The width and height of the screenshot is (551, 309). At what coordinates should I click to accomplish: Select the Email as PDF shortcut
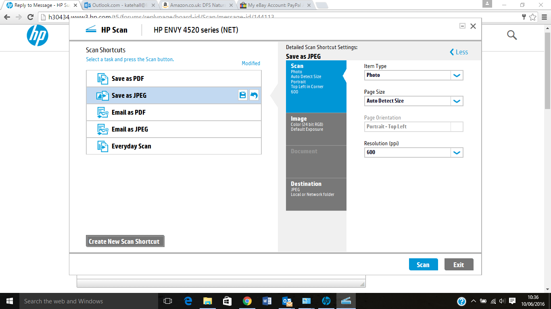pyautogui.click(x=174, y=112)
